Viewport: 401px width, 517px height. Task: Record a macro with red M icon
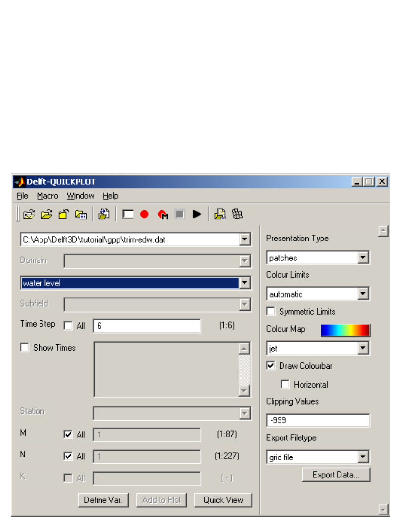(x=162, y=215)
